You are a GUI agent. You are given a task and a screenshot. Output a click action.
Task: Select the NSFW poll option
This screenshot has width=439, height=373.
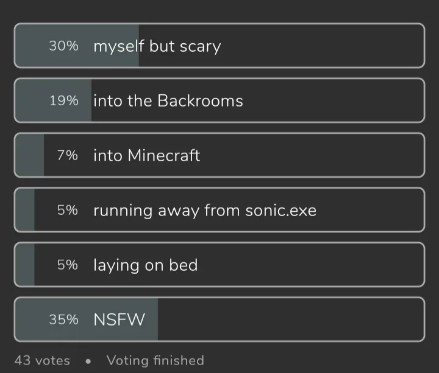(220, 319)
